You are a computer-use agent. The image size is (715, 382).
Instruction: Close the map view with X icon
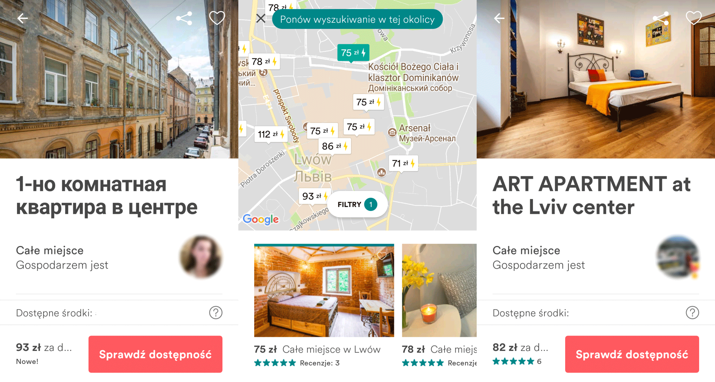pyautogui.click(x=261, y=18)
